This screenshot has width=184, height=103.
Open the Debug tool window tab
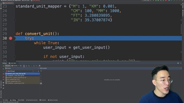(13, 100)
